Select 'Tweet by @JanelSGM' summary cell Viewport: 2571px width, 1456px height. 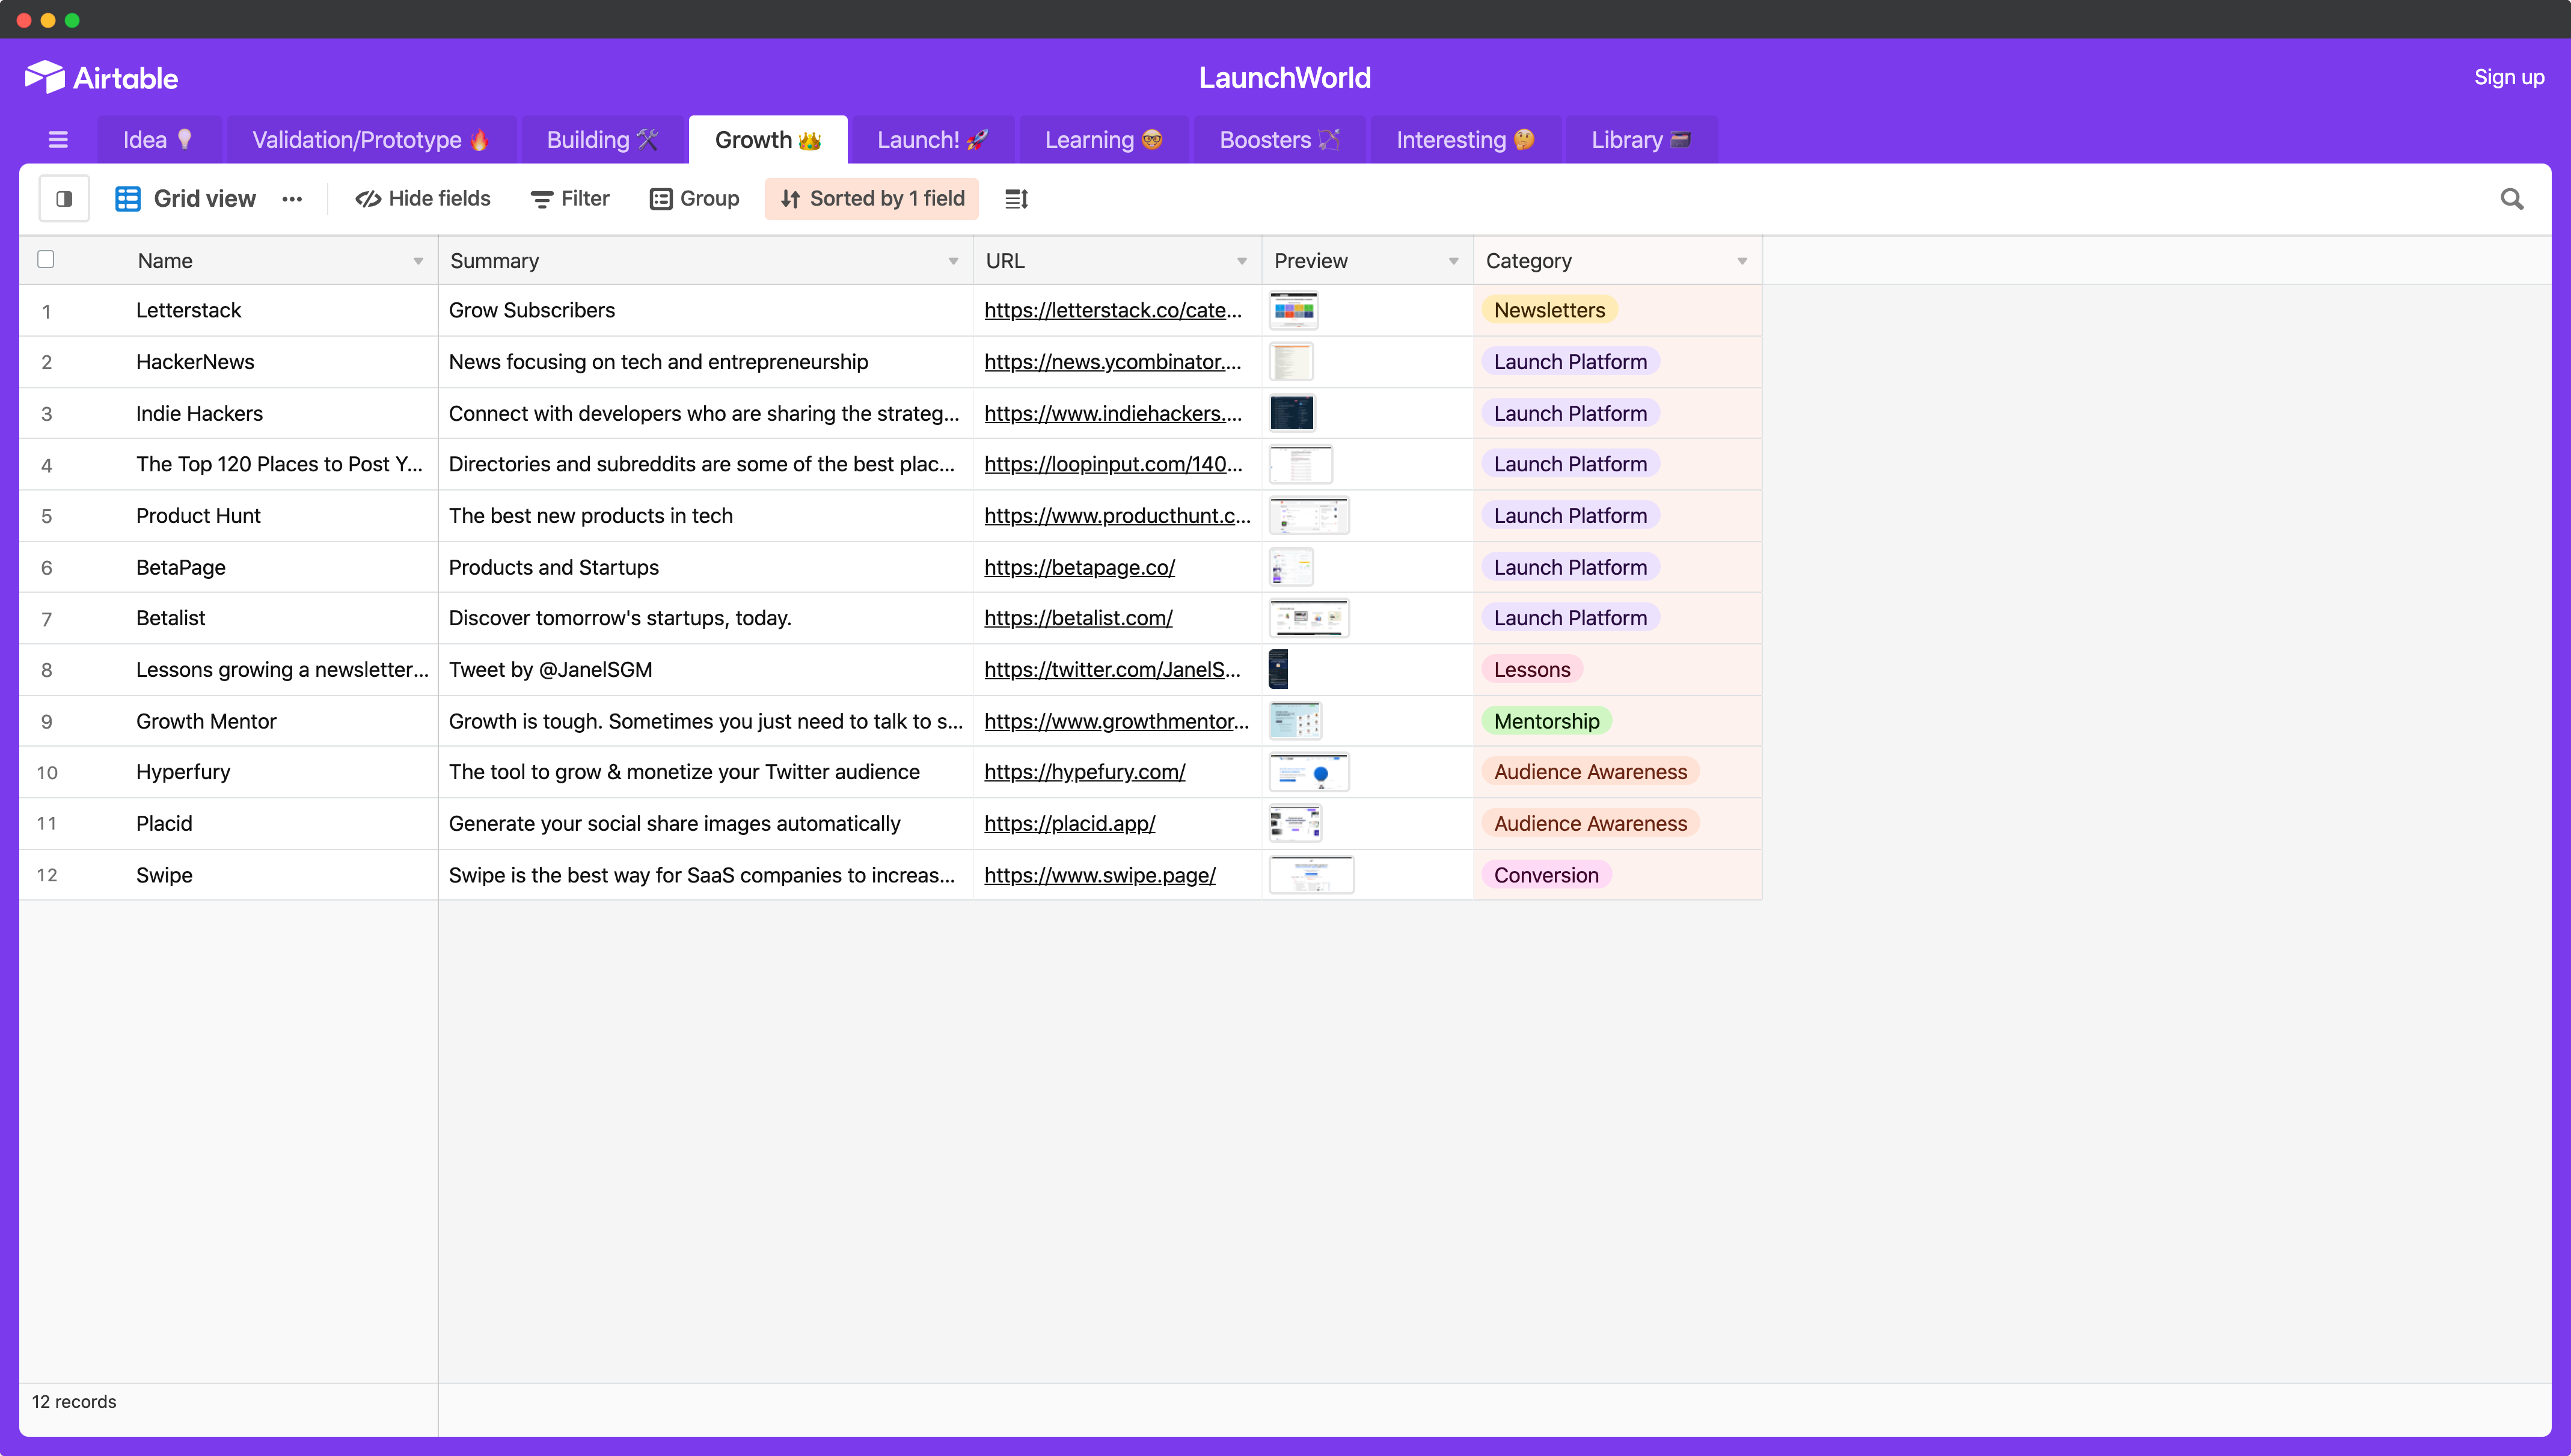coord(705,670)
